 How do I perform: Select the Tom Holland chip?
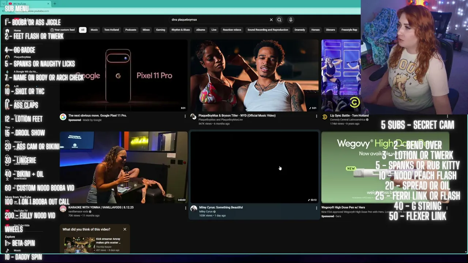point(112,30)
